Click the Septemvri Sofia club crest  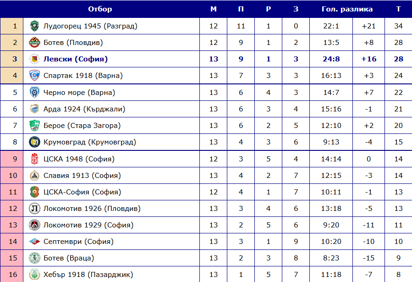34,242
